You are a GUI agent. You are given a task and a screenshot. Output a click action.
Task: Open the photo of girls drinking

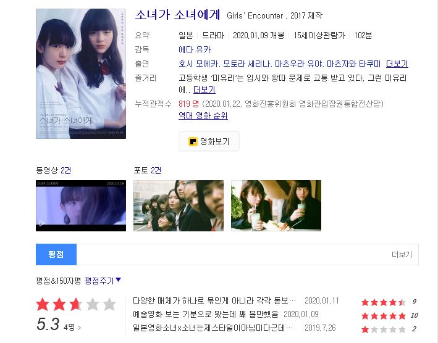tap(276, 205)
